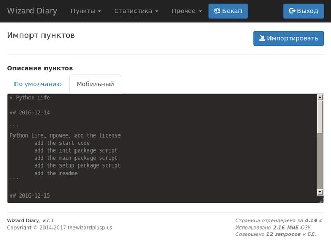This screenshot has height=242, width=331.
Task: Click the scrollbar down arrow in editor
Action: tap(320, 192)
